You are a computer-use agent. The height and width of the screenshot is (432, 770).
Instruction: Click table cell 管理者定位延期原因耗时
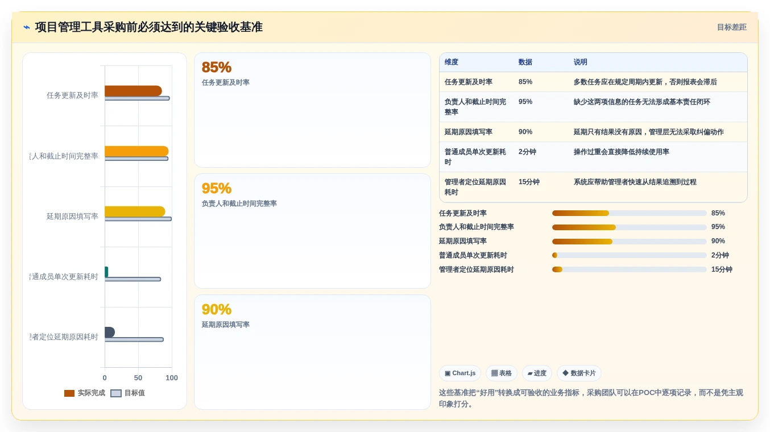click(x=475, y=187)
